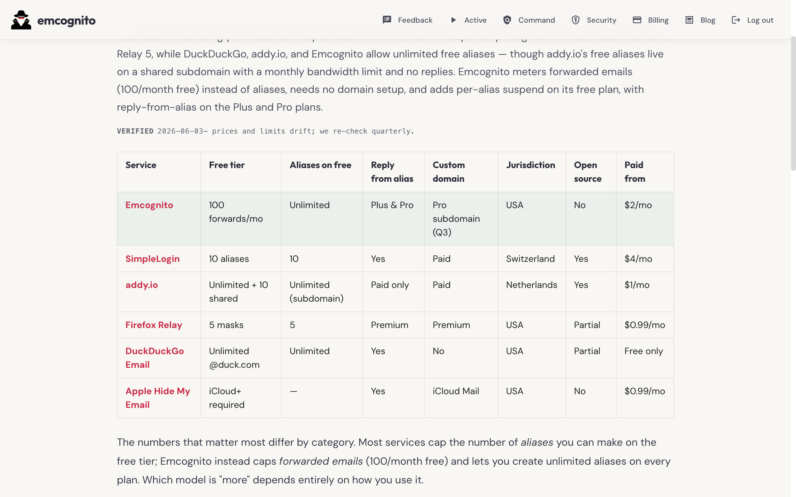
Task: Click the '5 masks' cell
Action: click(241, 325)
